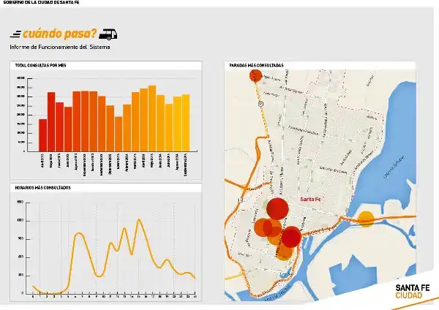Click the speed lines icon before cuándo pasa
Image resolution: width=439 pixels, height=310 pixels.
pos(15,34)
